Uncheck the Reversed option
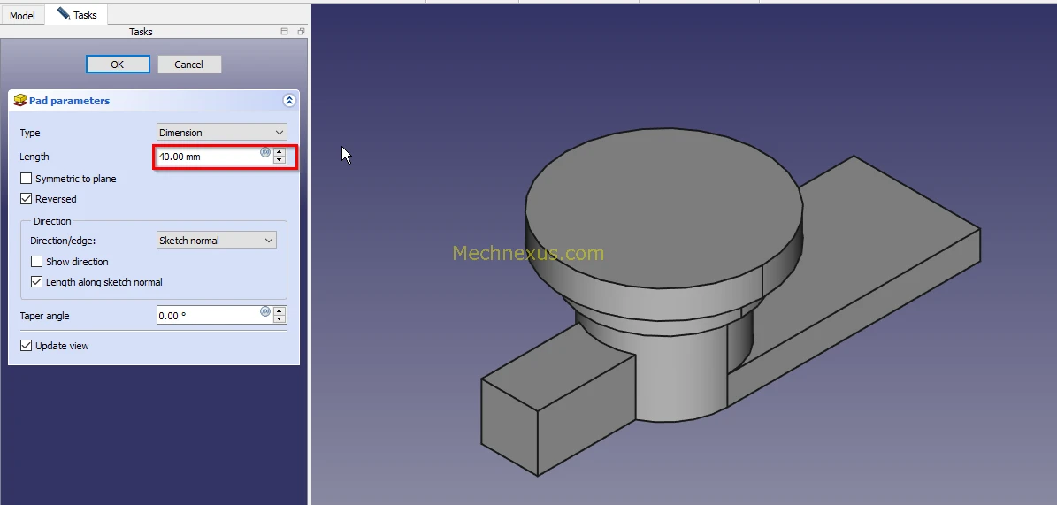The width and height of the screenshot is (1057, 505). [x=27, y=199]
